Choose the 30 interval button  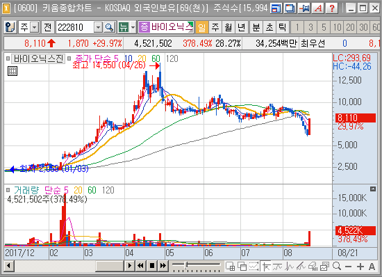363,27
